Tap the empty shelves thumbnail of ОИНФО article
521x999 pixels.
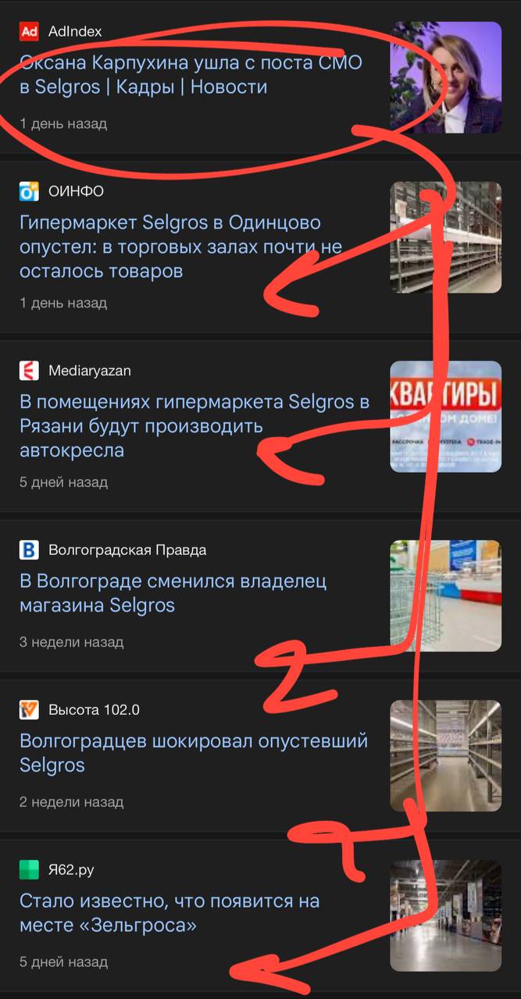[446, 237]
